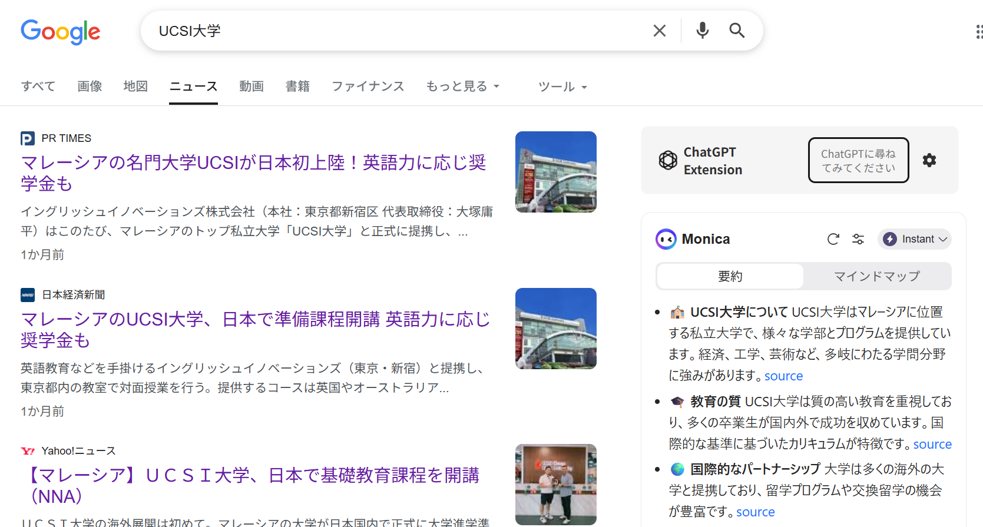
Task: Open ChatGPT Extension settings gear
Action: [x=929, y=160]
